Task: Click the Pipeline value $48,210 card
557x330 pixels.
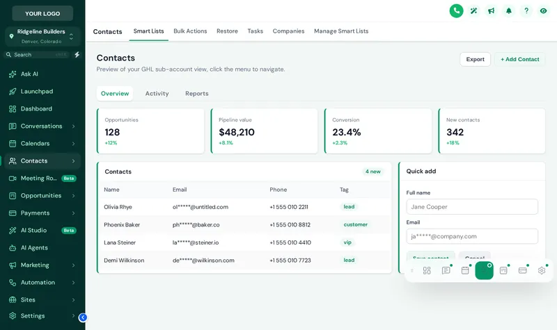Action: tap(265, 131)
